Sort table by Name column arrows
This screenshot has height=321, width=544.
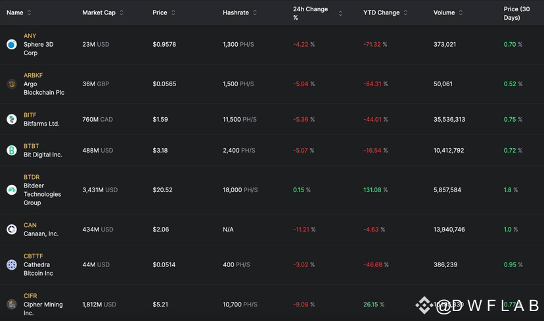point(29,12)
